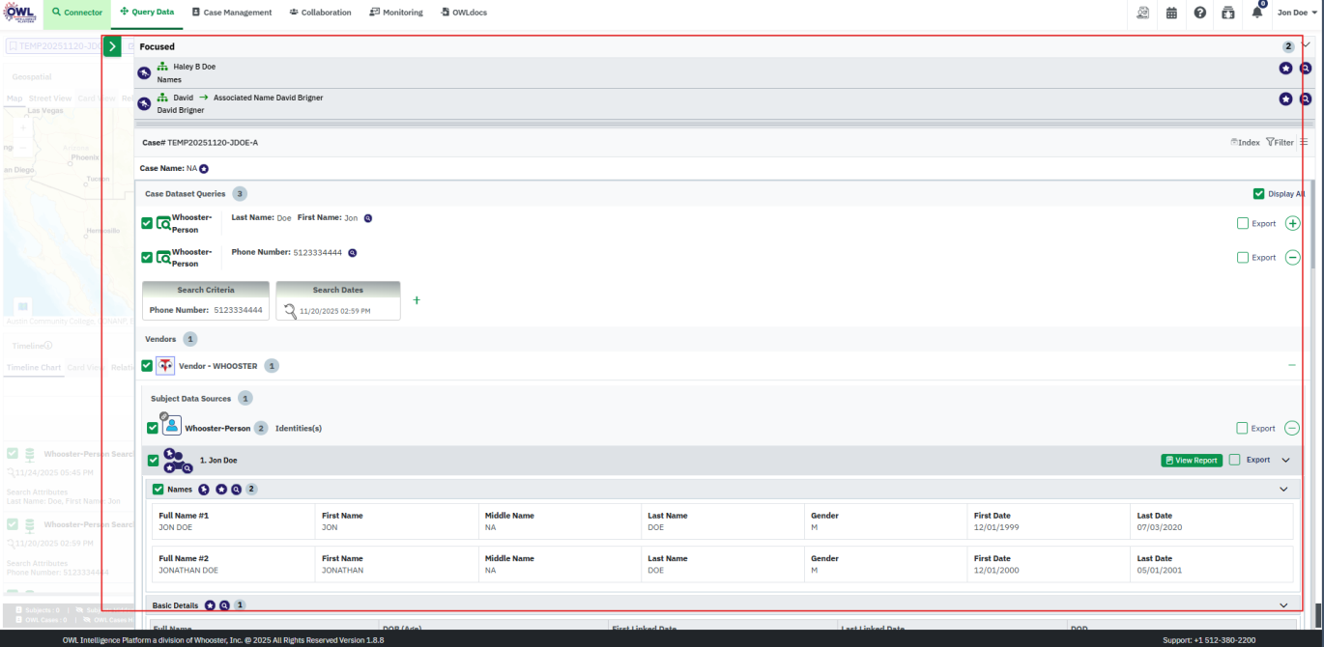Collapse the Names section chevron
Image resolution: width=1324 pixels, height=647 pixels.
1283,490
